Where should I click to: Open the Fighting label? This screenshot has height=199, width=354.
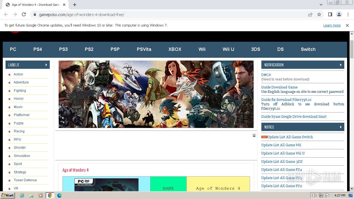tap(20, 91)
